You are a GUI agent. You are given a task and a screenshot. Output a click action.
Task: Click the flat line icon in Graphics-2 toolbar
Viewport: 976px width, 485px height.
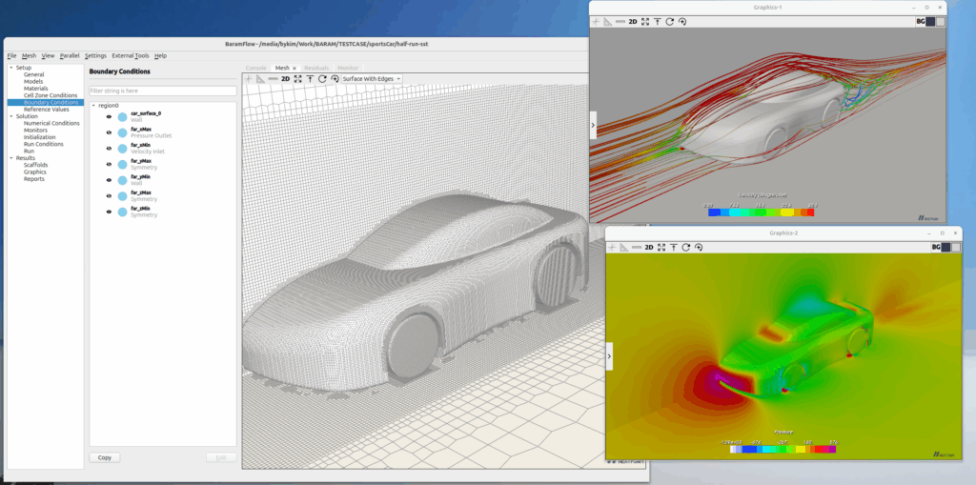636,247
